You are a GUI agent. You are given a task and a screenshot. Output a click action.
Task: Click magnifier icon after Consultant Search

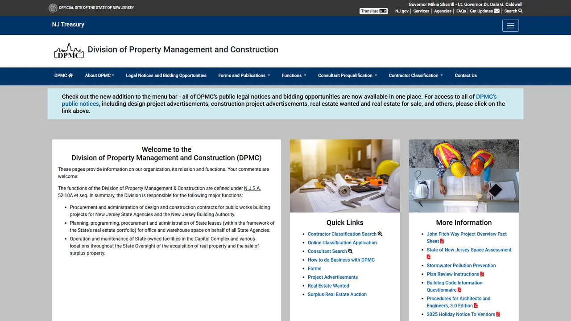[350, 251]
